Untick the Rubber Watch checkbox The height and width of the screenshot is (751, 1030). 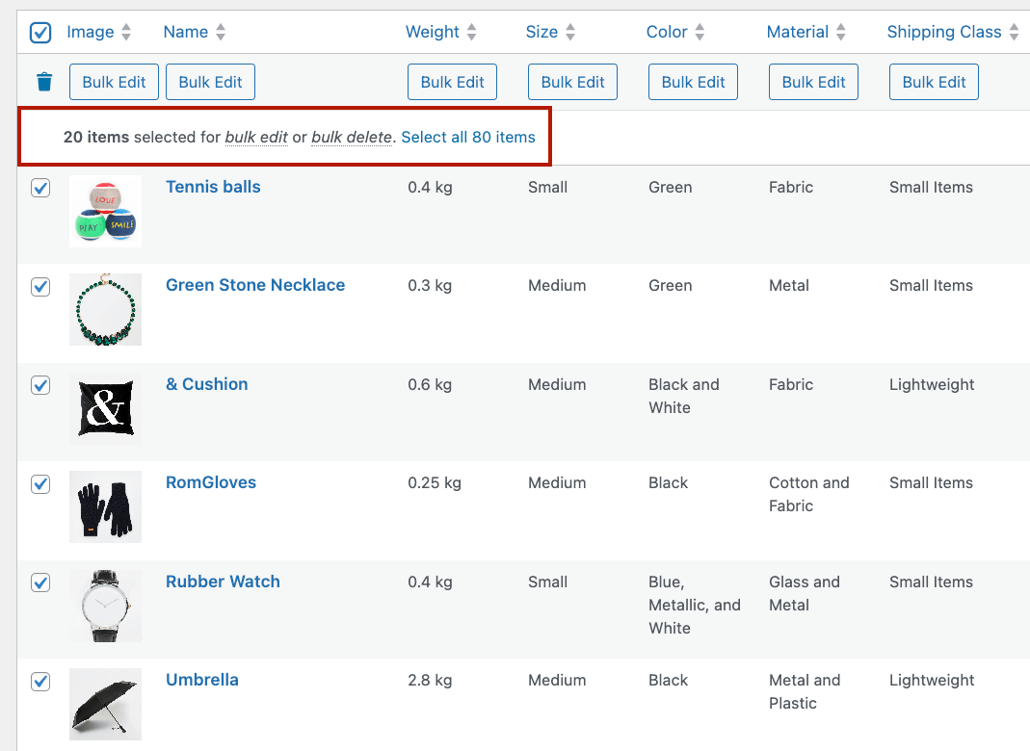click(40, 583)
